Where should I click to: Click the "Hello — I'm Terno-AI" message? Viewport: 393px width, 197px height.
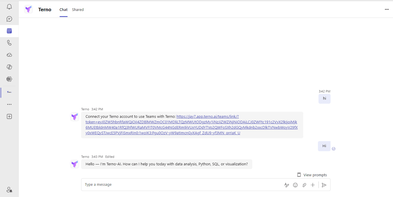[167, 164]
